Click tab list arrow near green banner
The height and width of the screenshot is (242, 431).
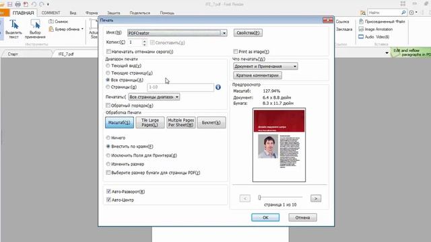[387, 52]
